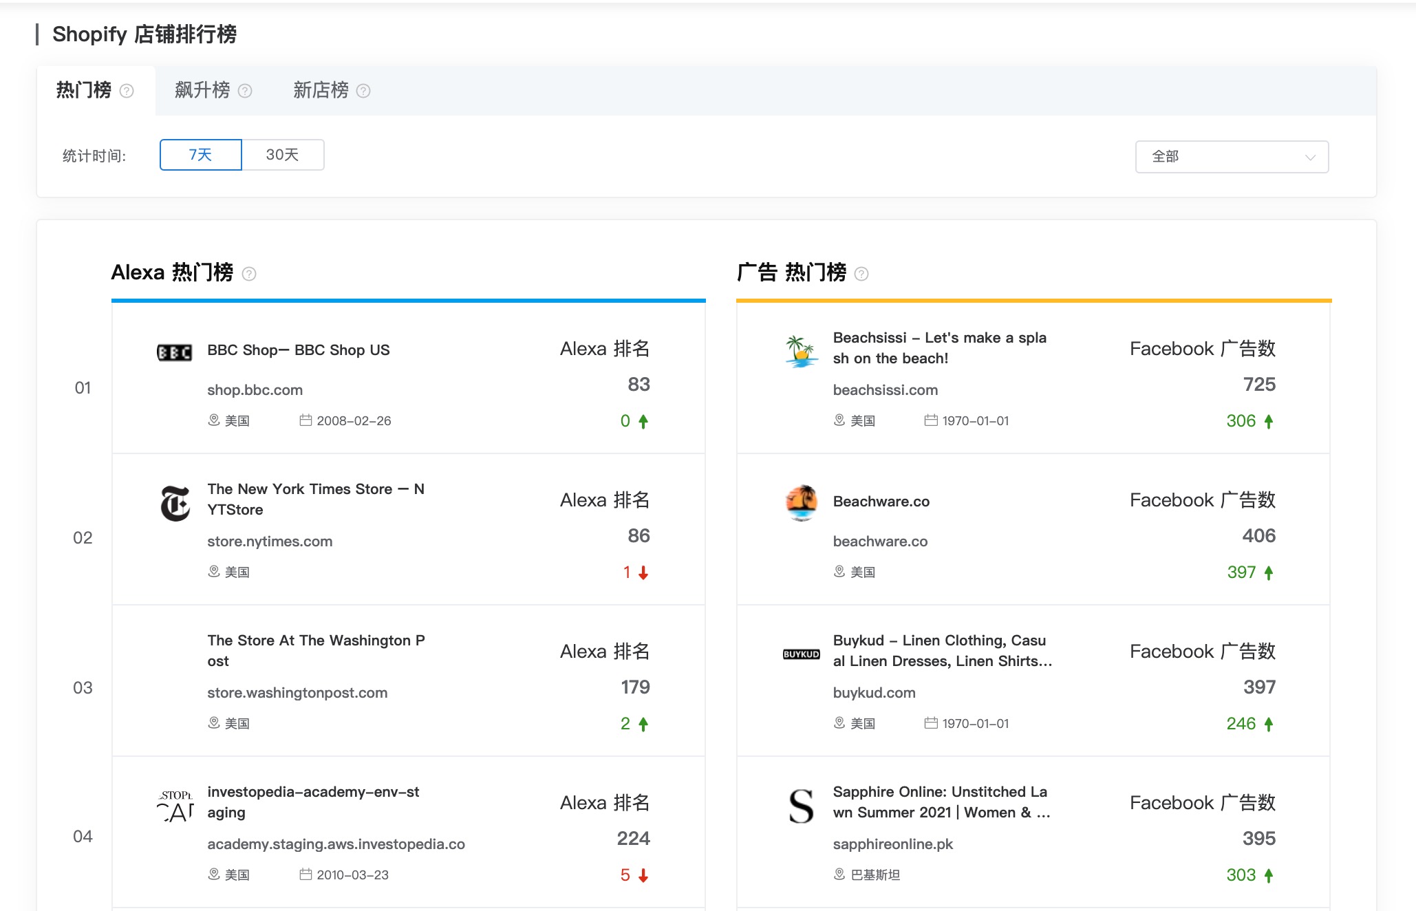Click calendar icon in Buykud row
Viewport: 1416px width, 911px height.
click(931, 723)
